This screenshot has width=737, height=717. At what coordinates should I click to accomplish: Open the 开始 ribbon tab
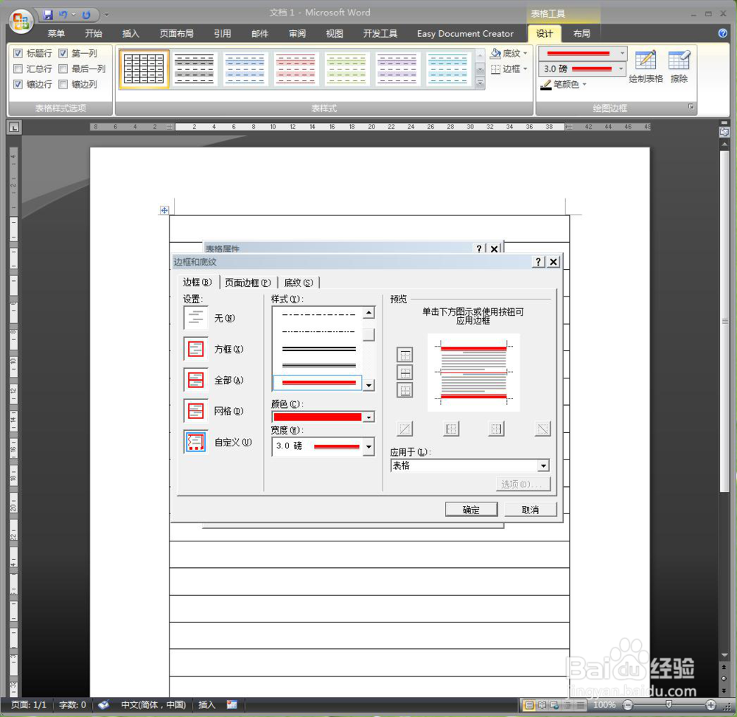(93, 33)
